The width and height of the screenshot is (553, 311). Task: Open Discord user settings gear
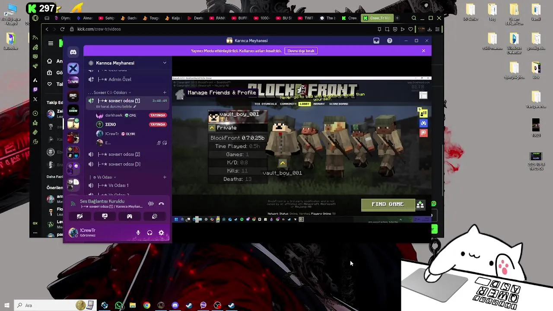[161, 233]
